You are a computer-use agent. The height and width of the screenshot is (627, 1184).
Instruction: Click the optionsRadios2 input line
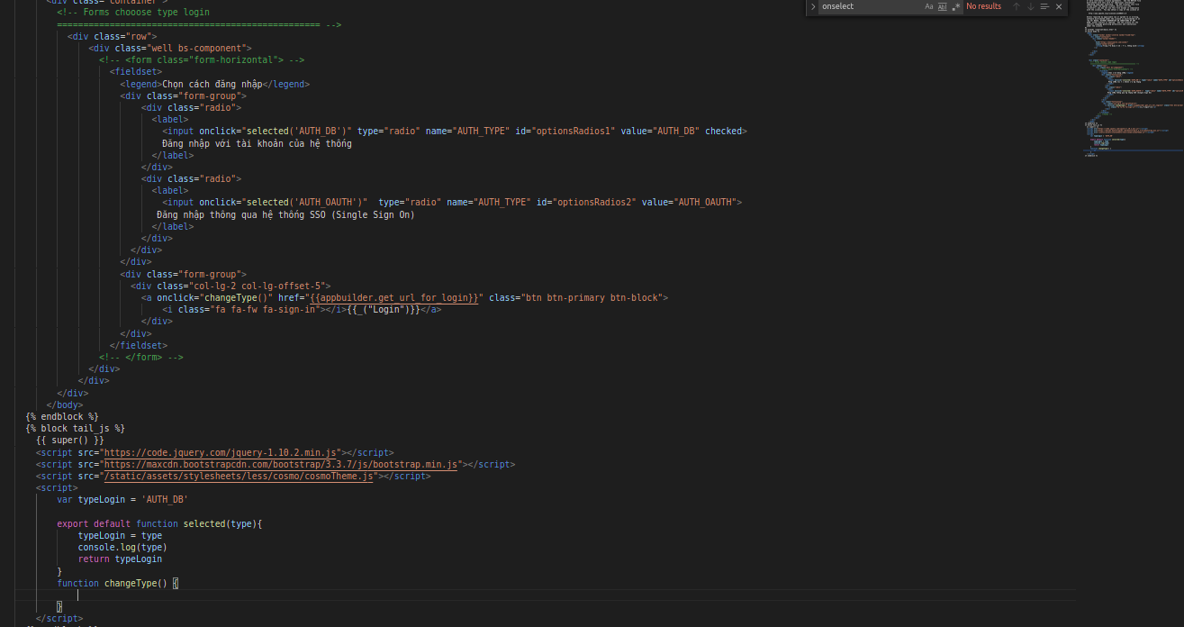click(x=452, y=203)
